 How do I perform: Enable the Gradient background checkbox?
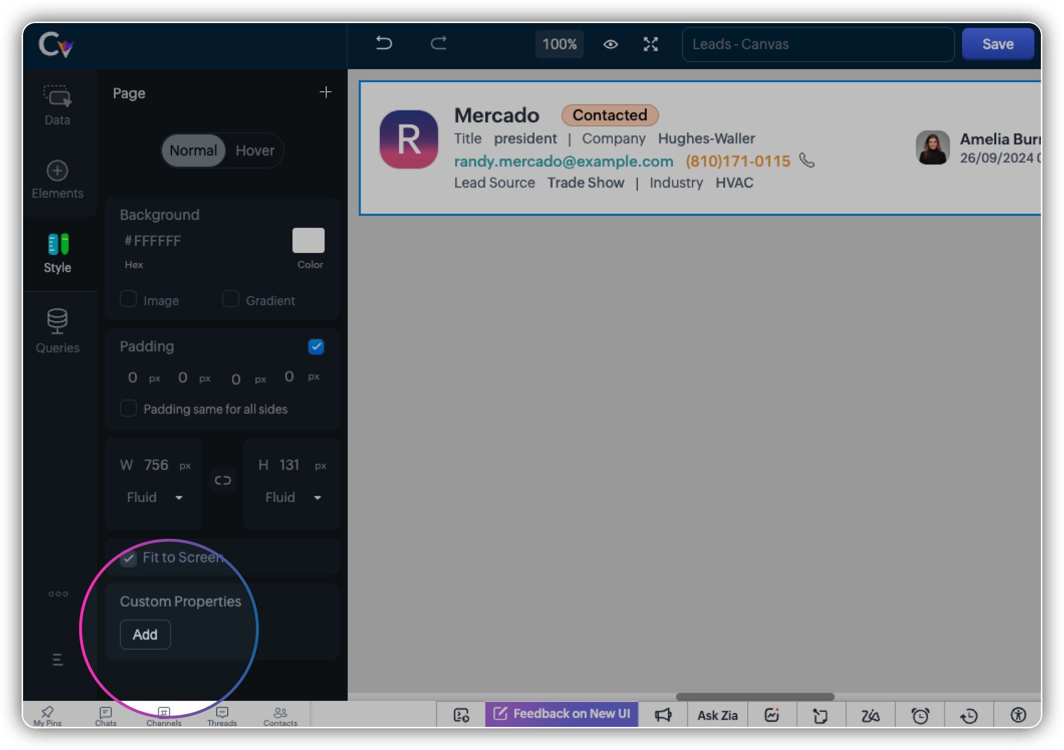click(x=231, y=299)
